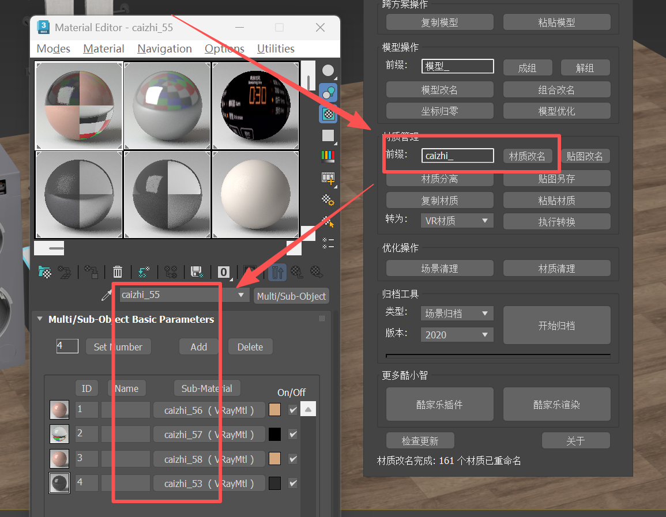Screen dimensions: 666x517
Task: Click the sub-material count field showing 4
Action: tap(67, 346)
